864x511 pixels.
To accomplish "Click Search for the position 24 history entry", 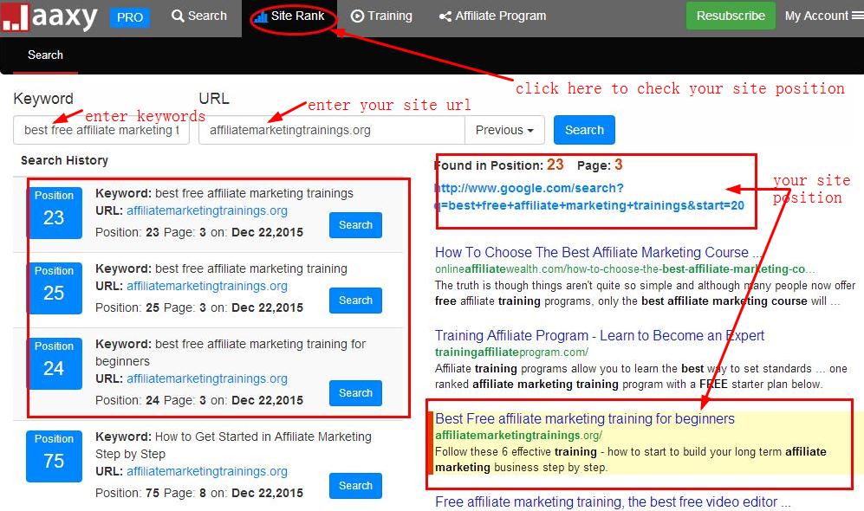I will pyautogui.click(x=355, y=393).
